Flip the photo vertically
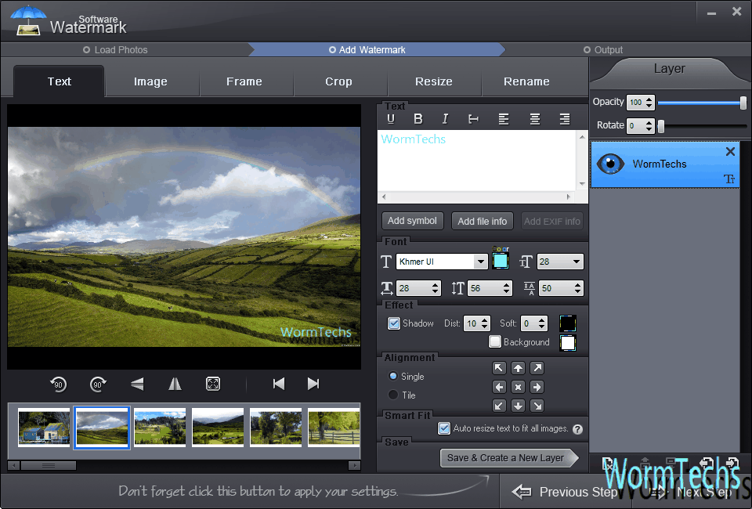The height and width of the screenshot is (509, 752). pos(137,384)
